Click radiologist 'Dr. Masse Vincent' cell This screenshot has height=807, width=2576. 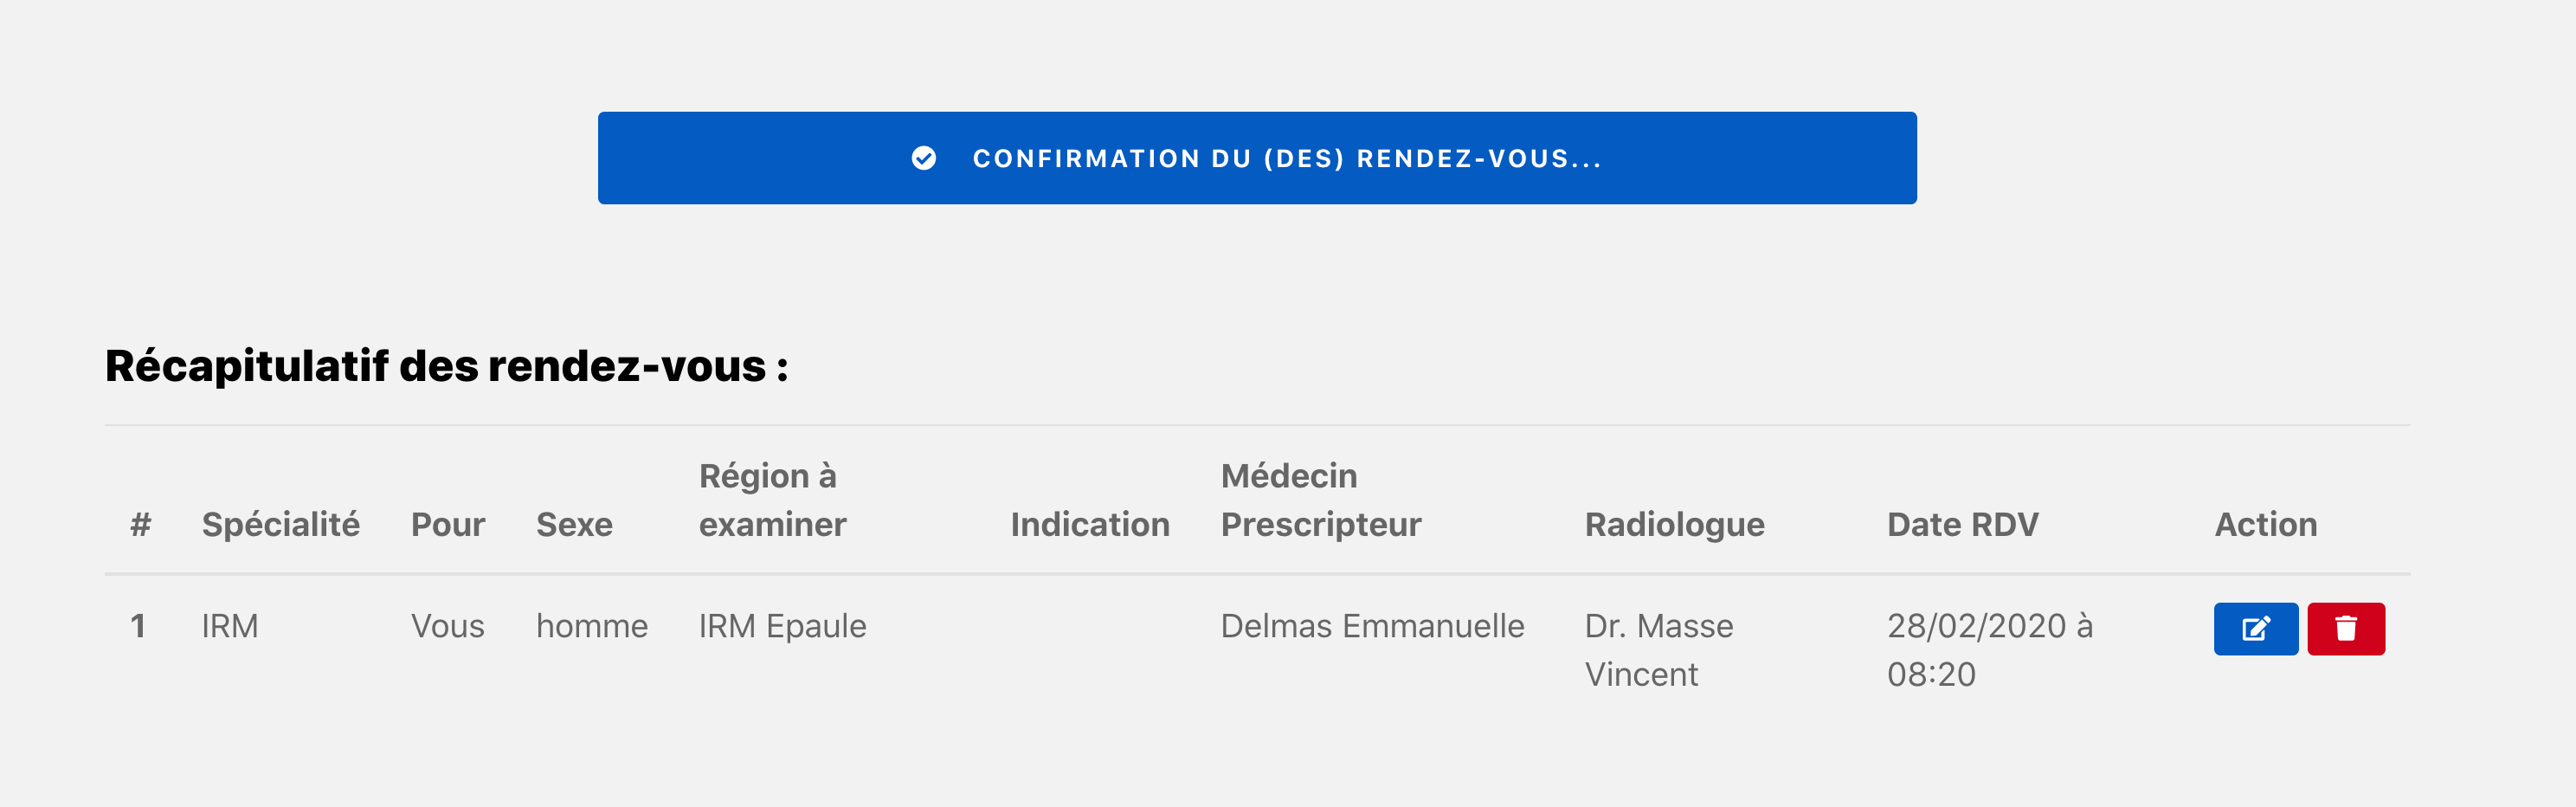1658,650
